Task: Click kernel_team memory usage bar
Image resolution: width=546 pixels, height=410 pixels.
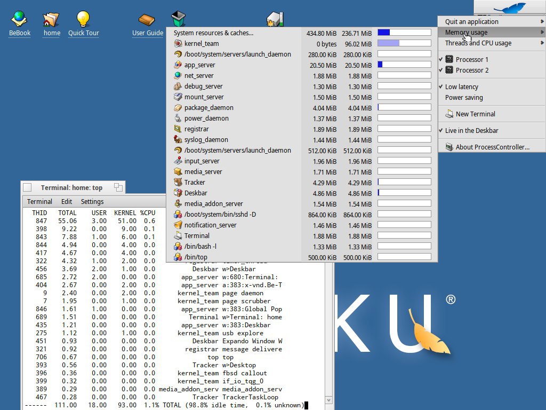Action: tap(404, 43)
